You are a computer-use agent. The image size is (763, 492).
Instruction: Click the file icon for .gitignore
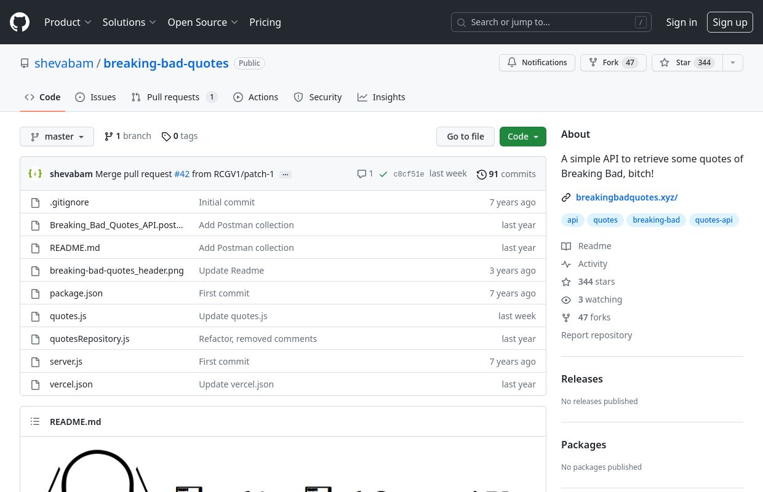point(35,202)
